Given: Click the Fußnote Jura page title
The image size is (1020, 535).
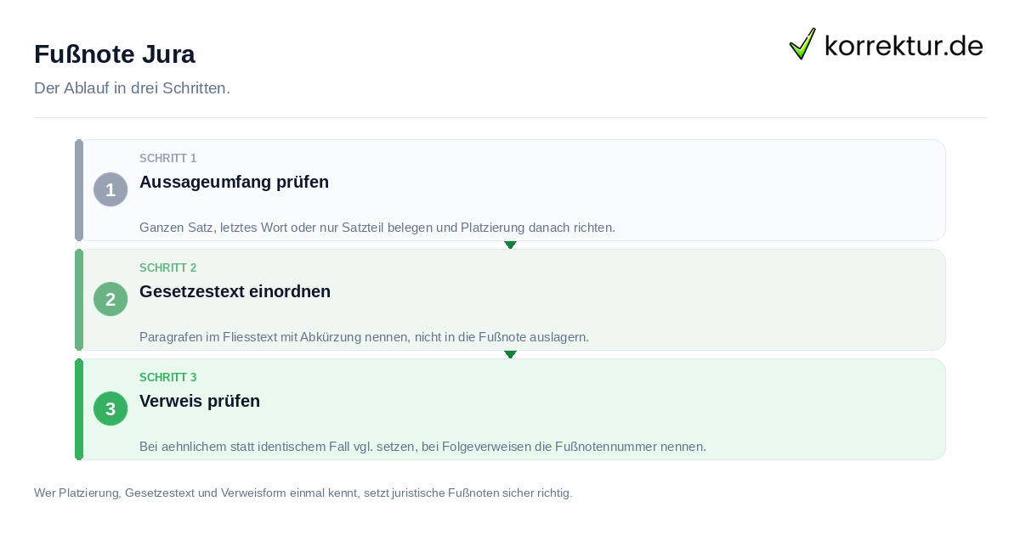Looking at the screenshot, I should pyautogui.click(x=115, y=54).
